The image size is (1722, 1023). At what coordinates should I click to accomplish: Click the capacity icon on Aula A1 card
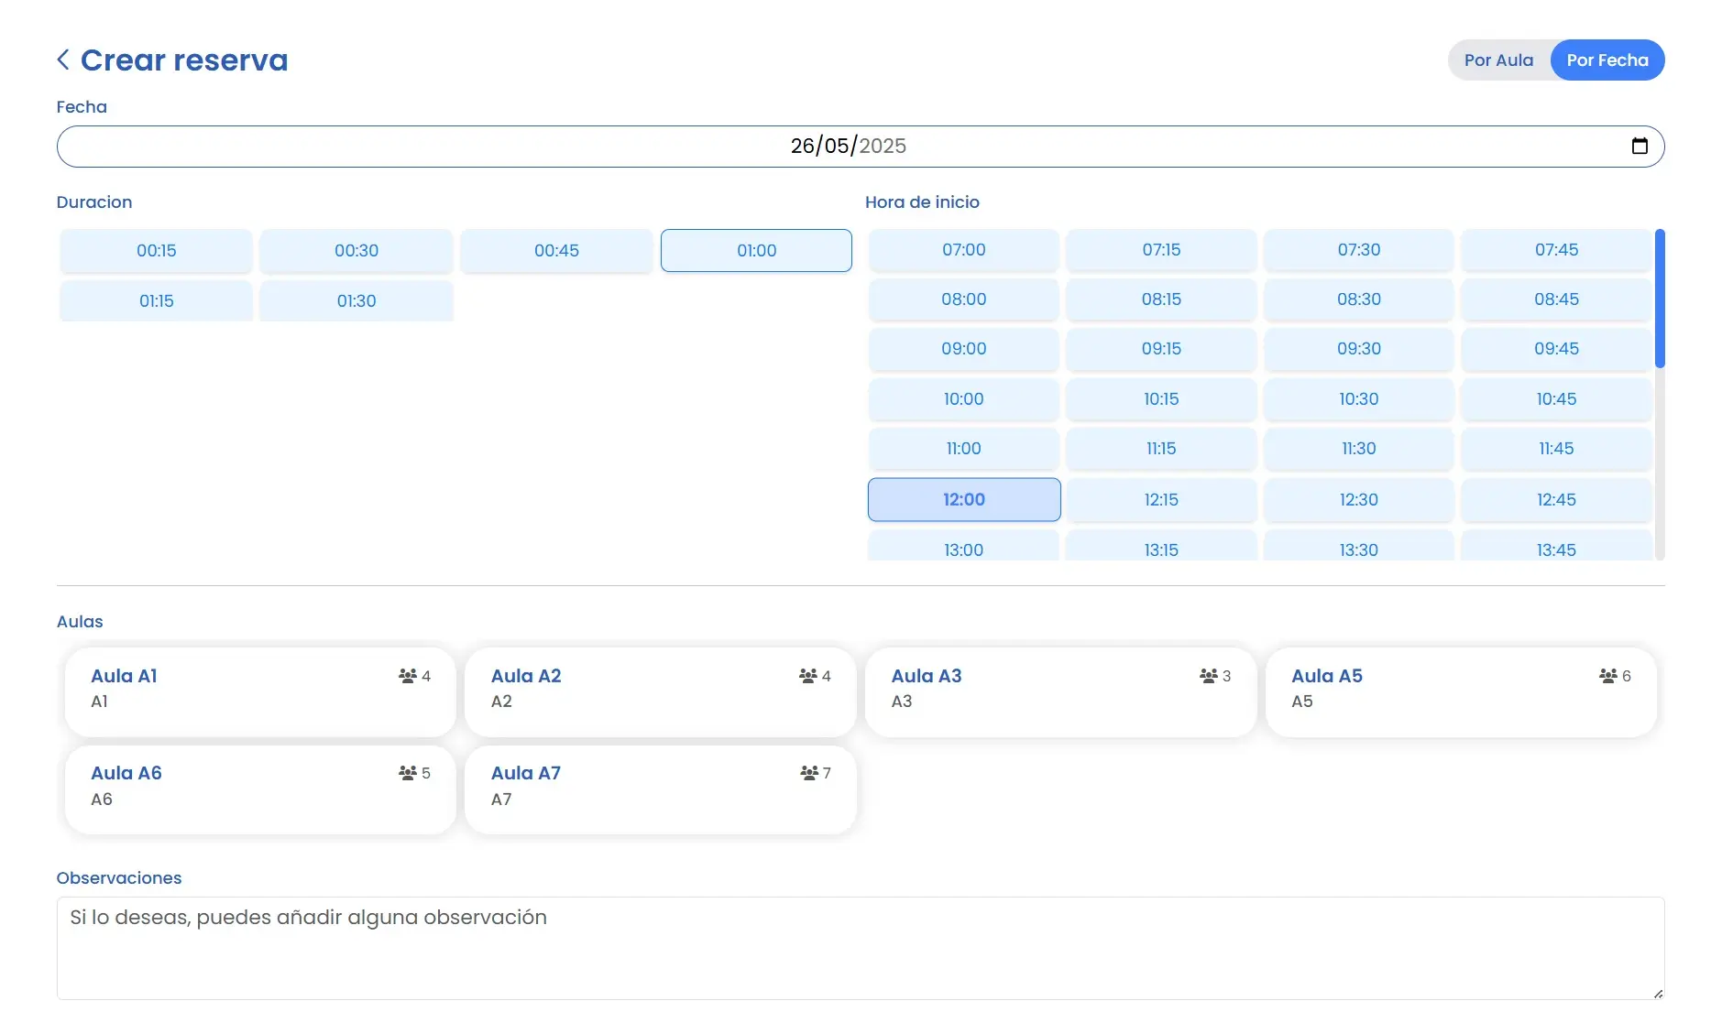click(x=409, y=676)
